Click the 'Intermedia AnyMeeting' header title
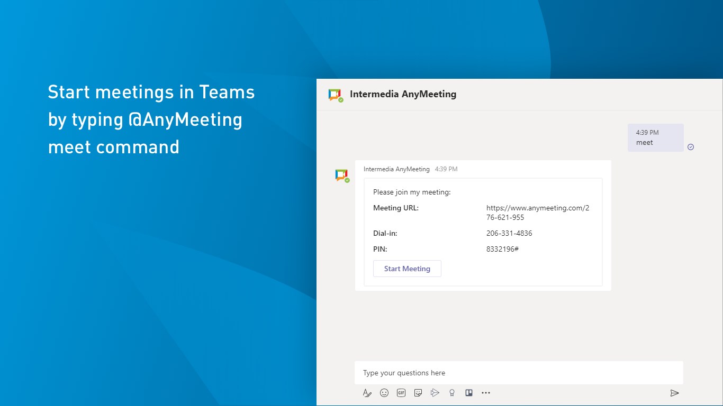723x406 pixels. [403, 94]
